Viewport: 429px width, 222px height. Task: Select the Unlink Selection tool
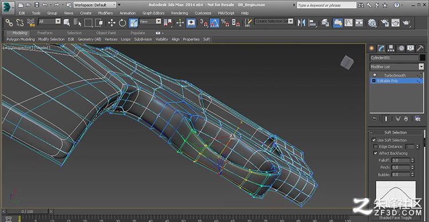(20, 23)
